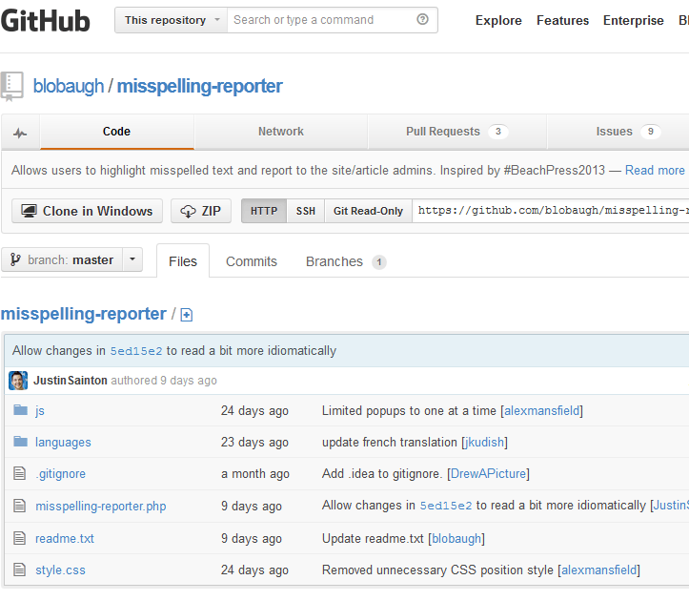The image size is (689, 601).
Task: Click the style.css file icon
Action: pyautogui.click(x=19, y=570)
